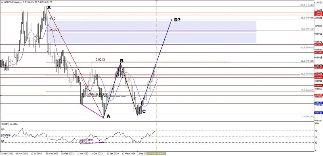Click the RSI scale value 70
Image resolution: width=323 pixels, height=156 pixels.
pyautogui.click(x=316, y=131)
